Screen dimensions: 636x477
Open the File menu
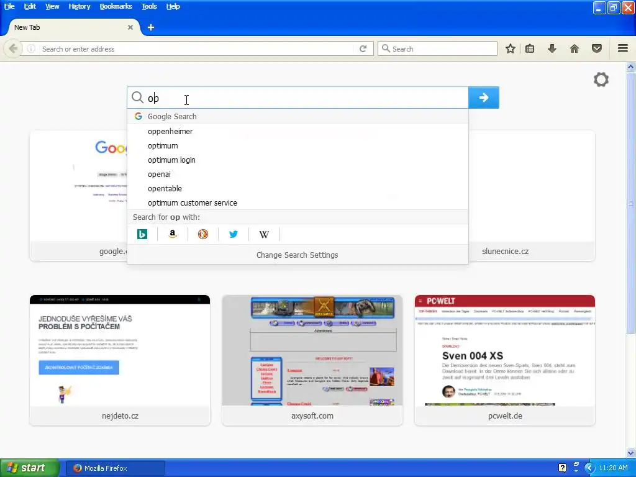[x=9, y=6]
